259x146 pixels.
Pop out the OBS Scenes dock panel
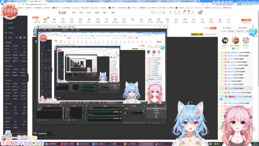click(61, 106)
